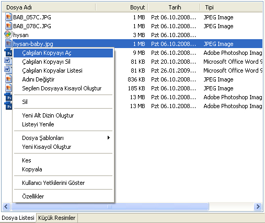This screenshot has width=265, height=223.
Task: Click the hysan-baby.jpg file icon
Action: click(8, 43)
